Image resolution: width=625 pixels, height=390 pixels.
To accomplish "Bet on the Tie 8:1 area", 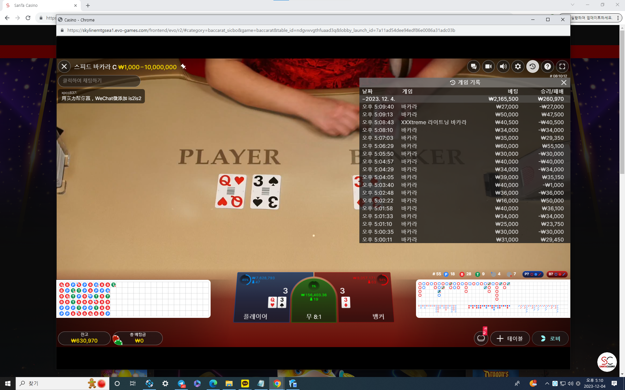I will (x=314, y=309).
